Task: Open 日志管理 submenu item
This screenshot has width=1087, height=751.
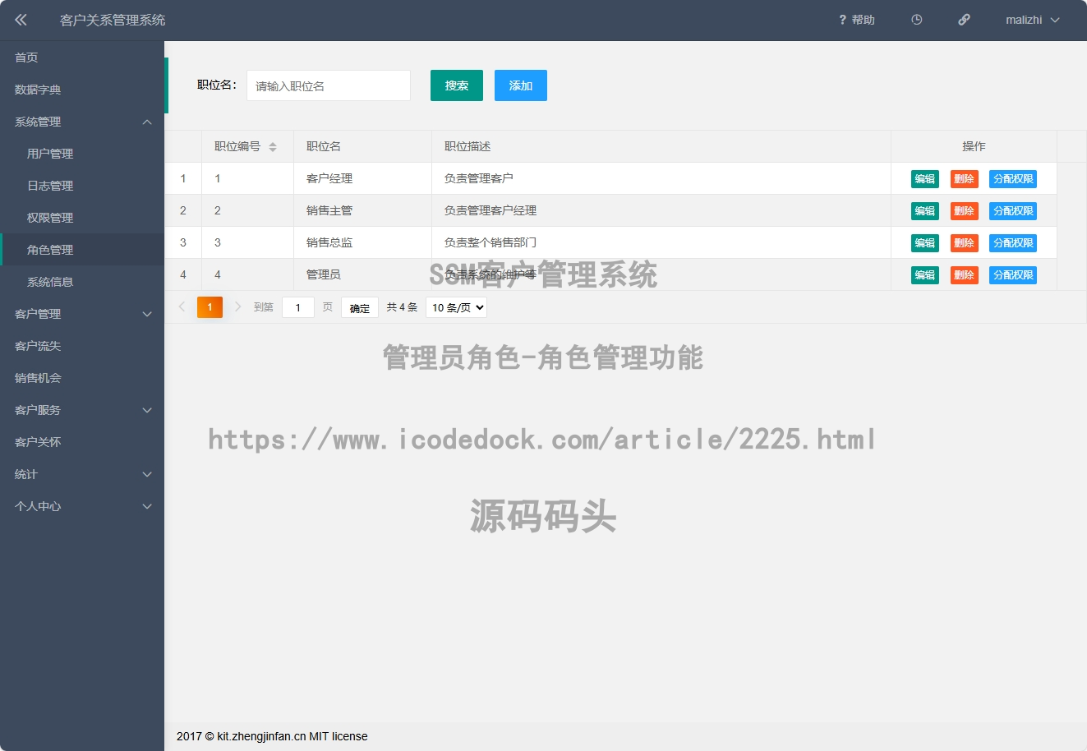Action: [x=82, y=186]
